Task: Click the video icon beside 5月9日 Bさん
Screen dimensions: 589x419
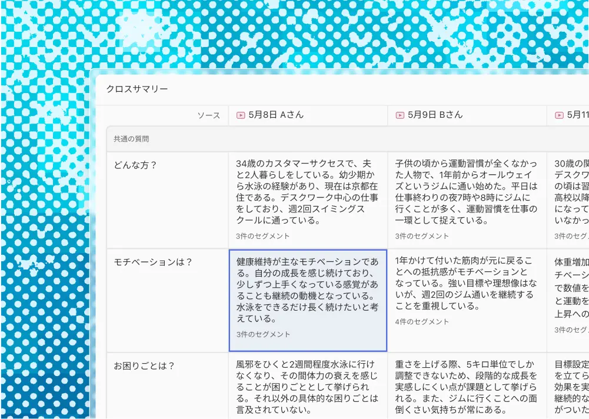Action: pos(400,115)
